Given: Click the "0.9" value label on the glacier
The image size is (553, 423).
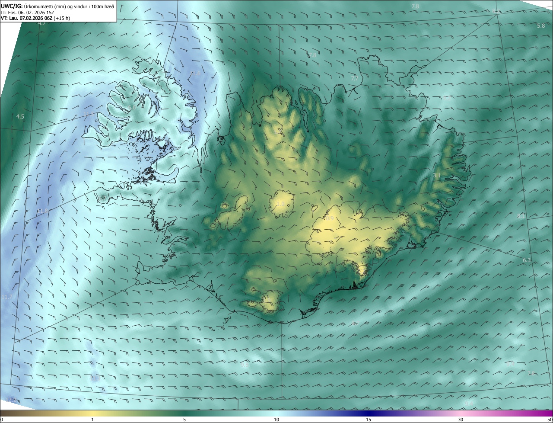Looking at the screenshot, I should coord(329,218).
